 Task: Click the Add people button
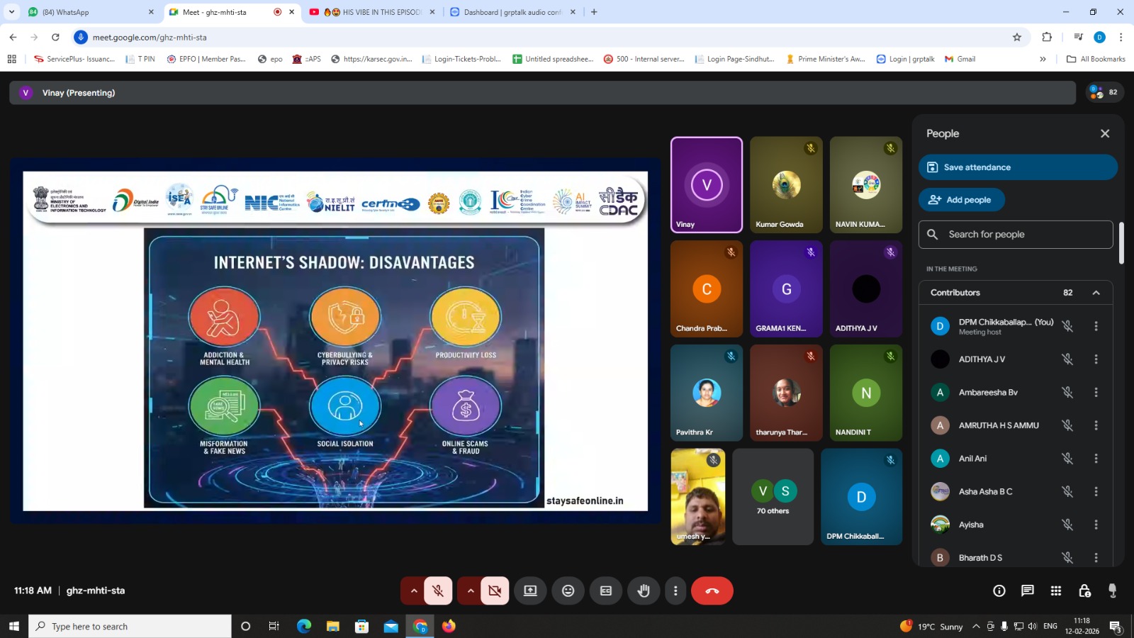click(x=961, y=200)
